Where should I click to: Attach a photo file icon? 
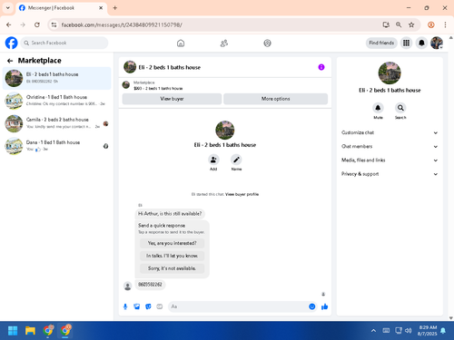click(137, 306)
